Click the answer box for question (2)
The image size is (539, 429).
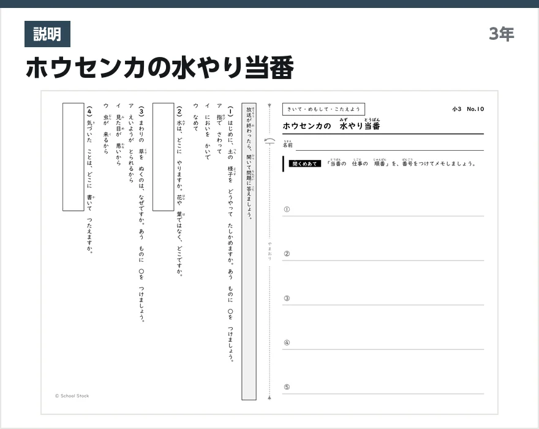[164, 157]
